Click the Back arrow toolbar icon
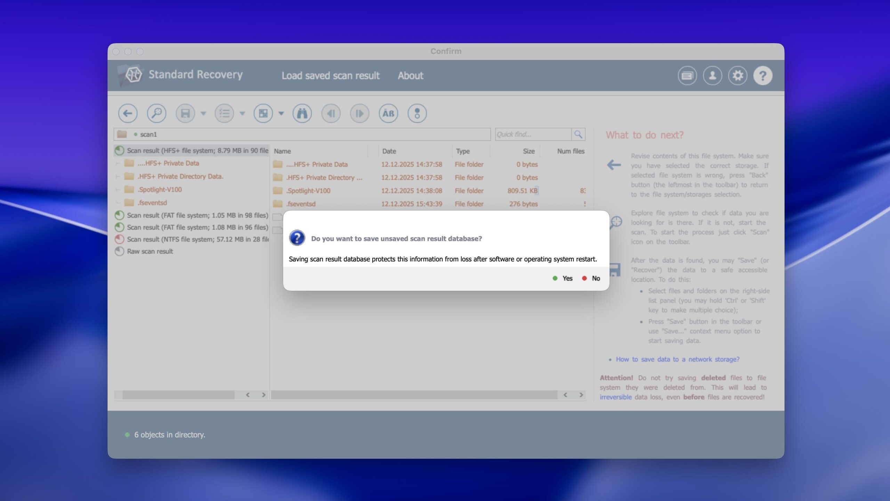The height and width of the screenshot is (501, 890). (128, 113)
